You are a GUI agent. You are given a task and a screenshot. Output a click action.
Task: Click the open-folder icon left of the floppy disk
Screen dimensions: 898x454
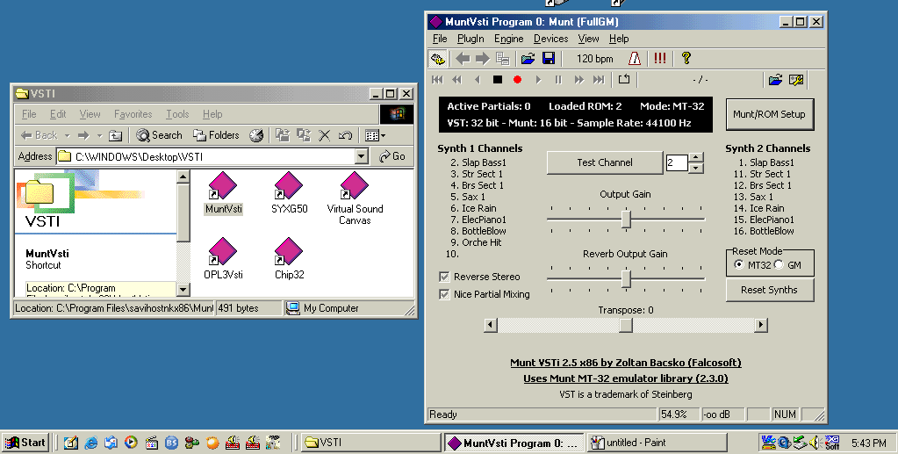[528, 59]
